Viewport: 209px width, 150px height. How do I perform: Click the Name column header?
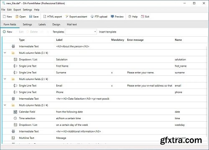tap(178, 40)
